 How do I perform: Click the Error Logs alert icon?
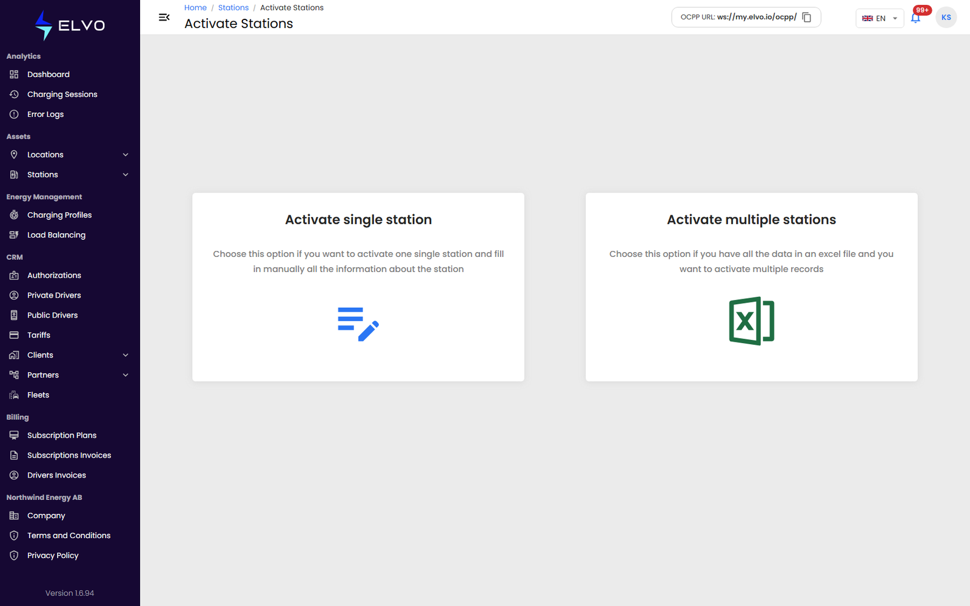click(14, 115)
